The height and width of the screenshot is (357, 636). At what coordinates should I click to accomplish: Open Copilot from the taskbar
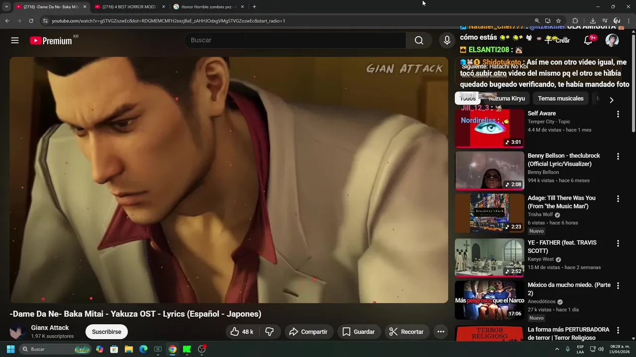[100, 349]
